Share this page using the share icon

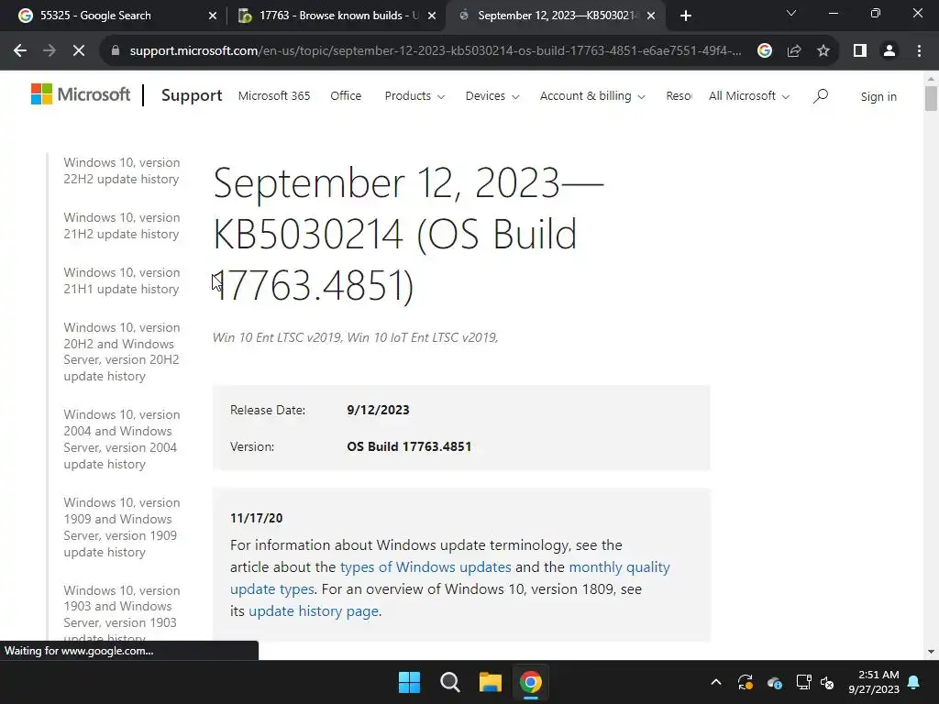click(x=794, y=51)
